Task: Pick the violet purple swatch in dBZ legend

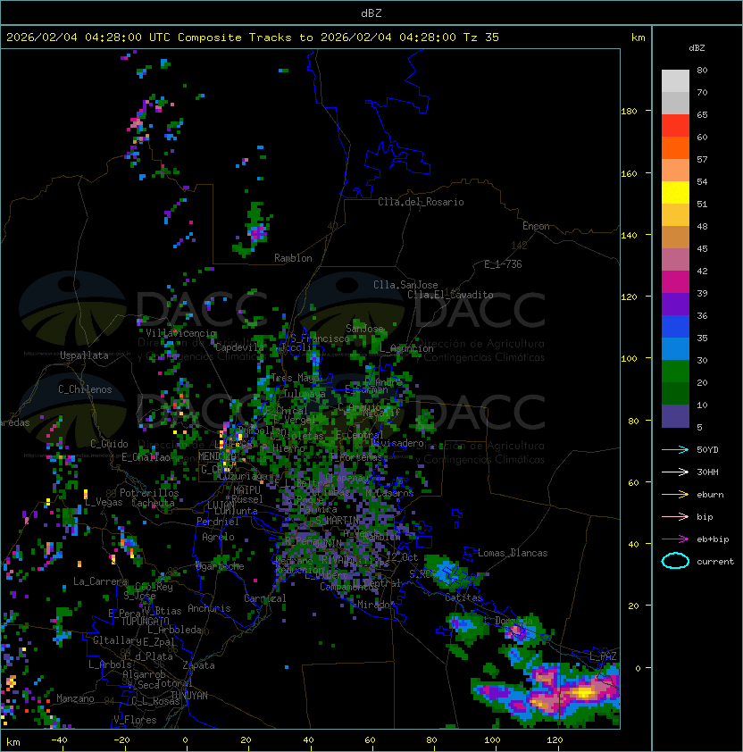Action: (675, 304)
